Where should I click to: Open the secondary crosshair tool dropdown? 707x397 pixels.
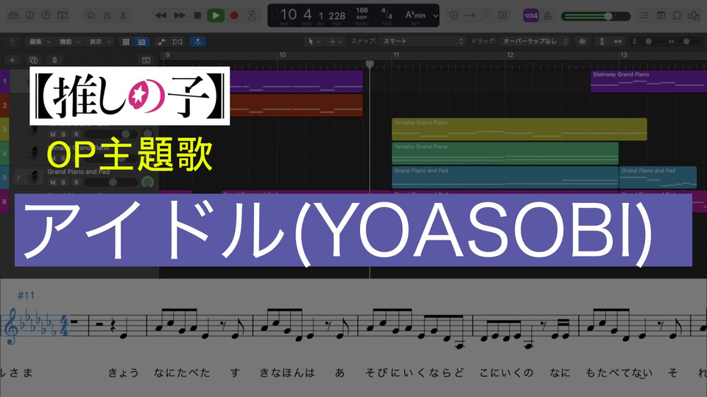336,41
